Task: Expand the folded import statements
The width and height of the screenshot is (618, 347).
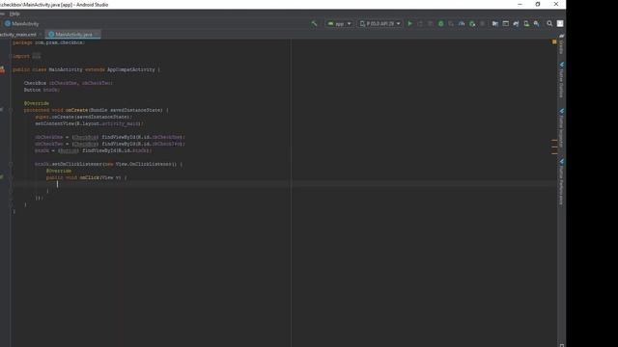Action: tap(37, 56)
